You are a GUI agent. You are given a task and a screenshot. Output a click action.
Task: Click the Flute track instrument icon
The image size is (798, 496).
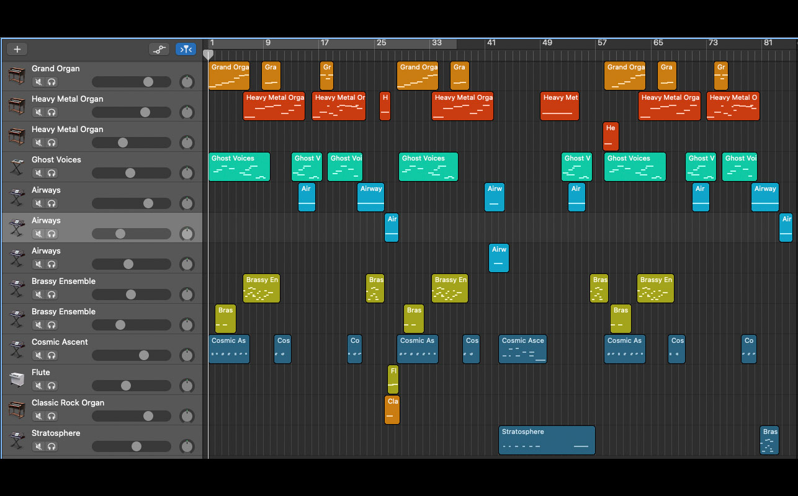coord(17,379)
